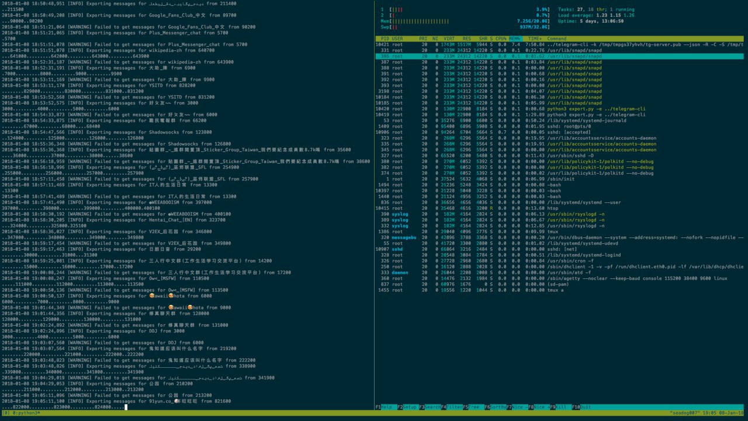
Task: Select the dbus-daemon messagebus process row
Action: (560, 237)
